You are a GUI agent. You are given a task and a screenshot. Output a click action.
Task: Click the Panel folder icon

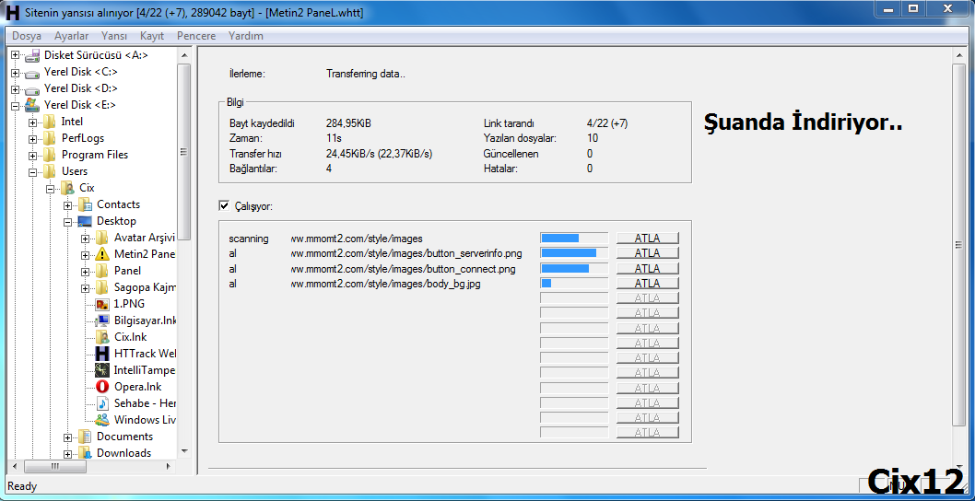click(x=102, y=271)
